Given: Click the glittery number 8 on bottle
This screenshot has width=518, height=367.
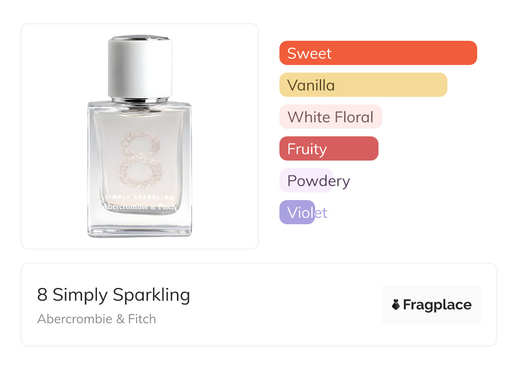Looking at the screenshot, I should (x=141, y=159).
